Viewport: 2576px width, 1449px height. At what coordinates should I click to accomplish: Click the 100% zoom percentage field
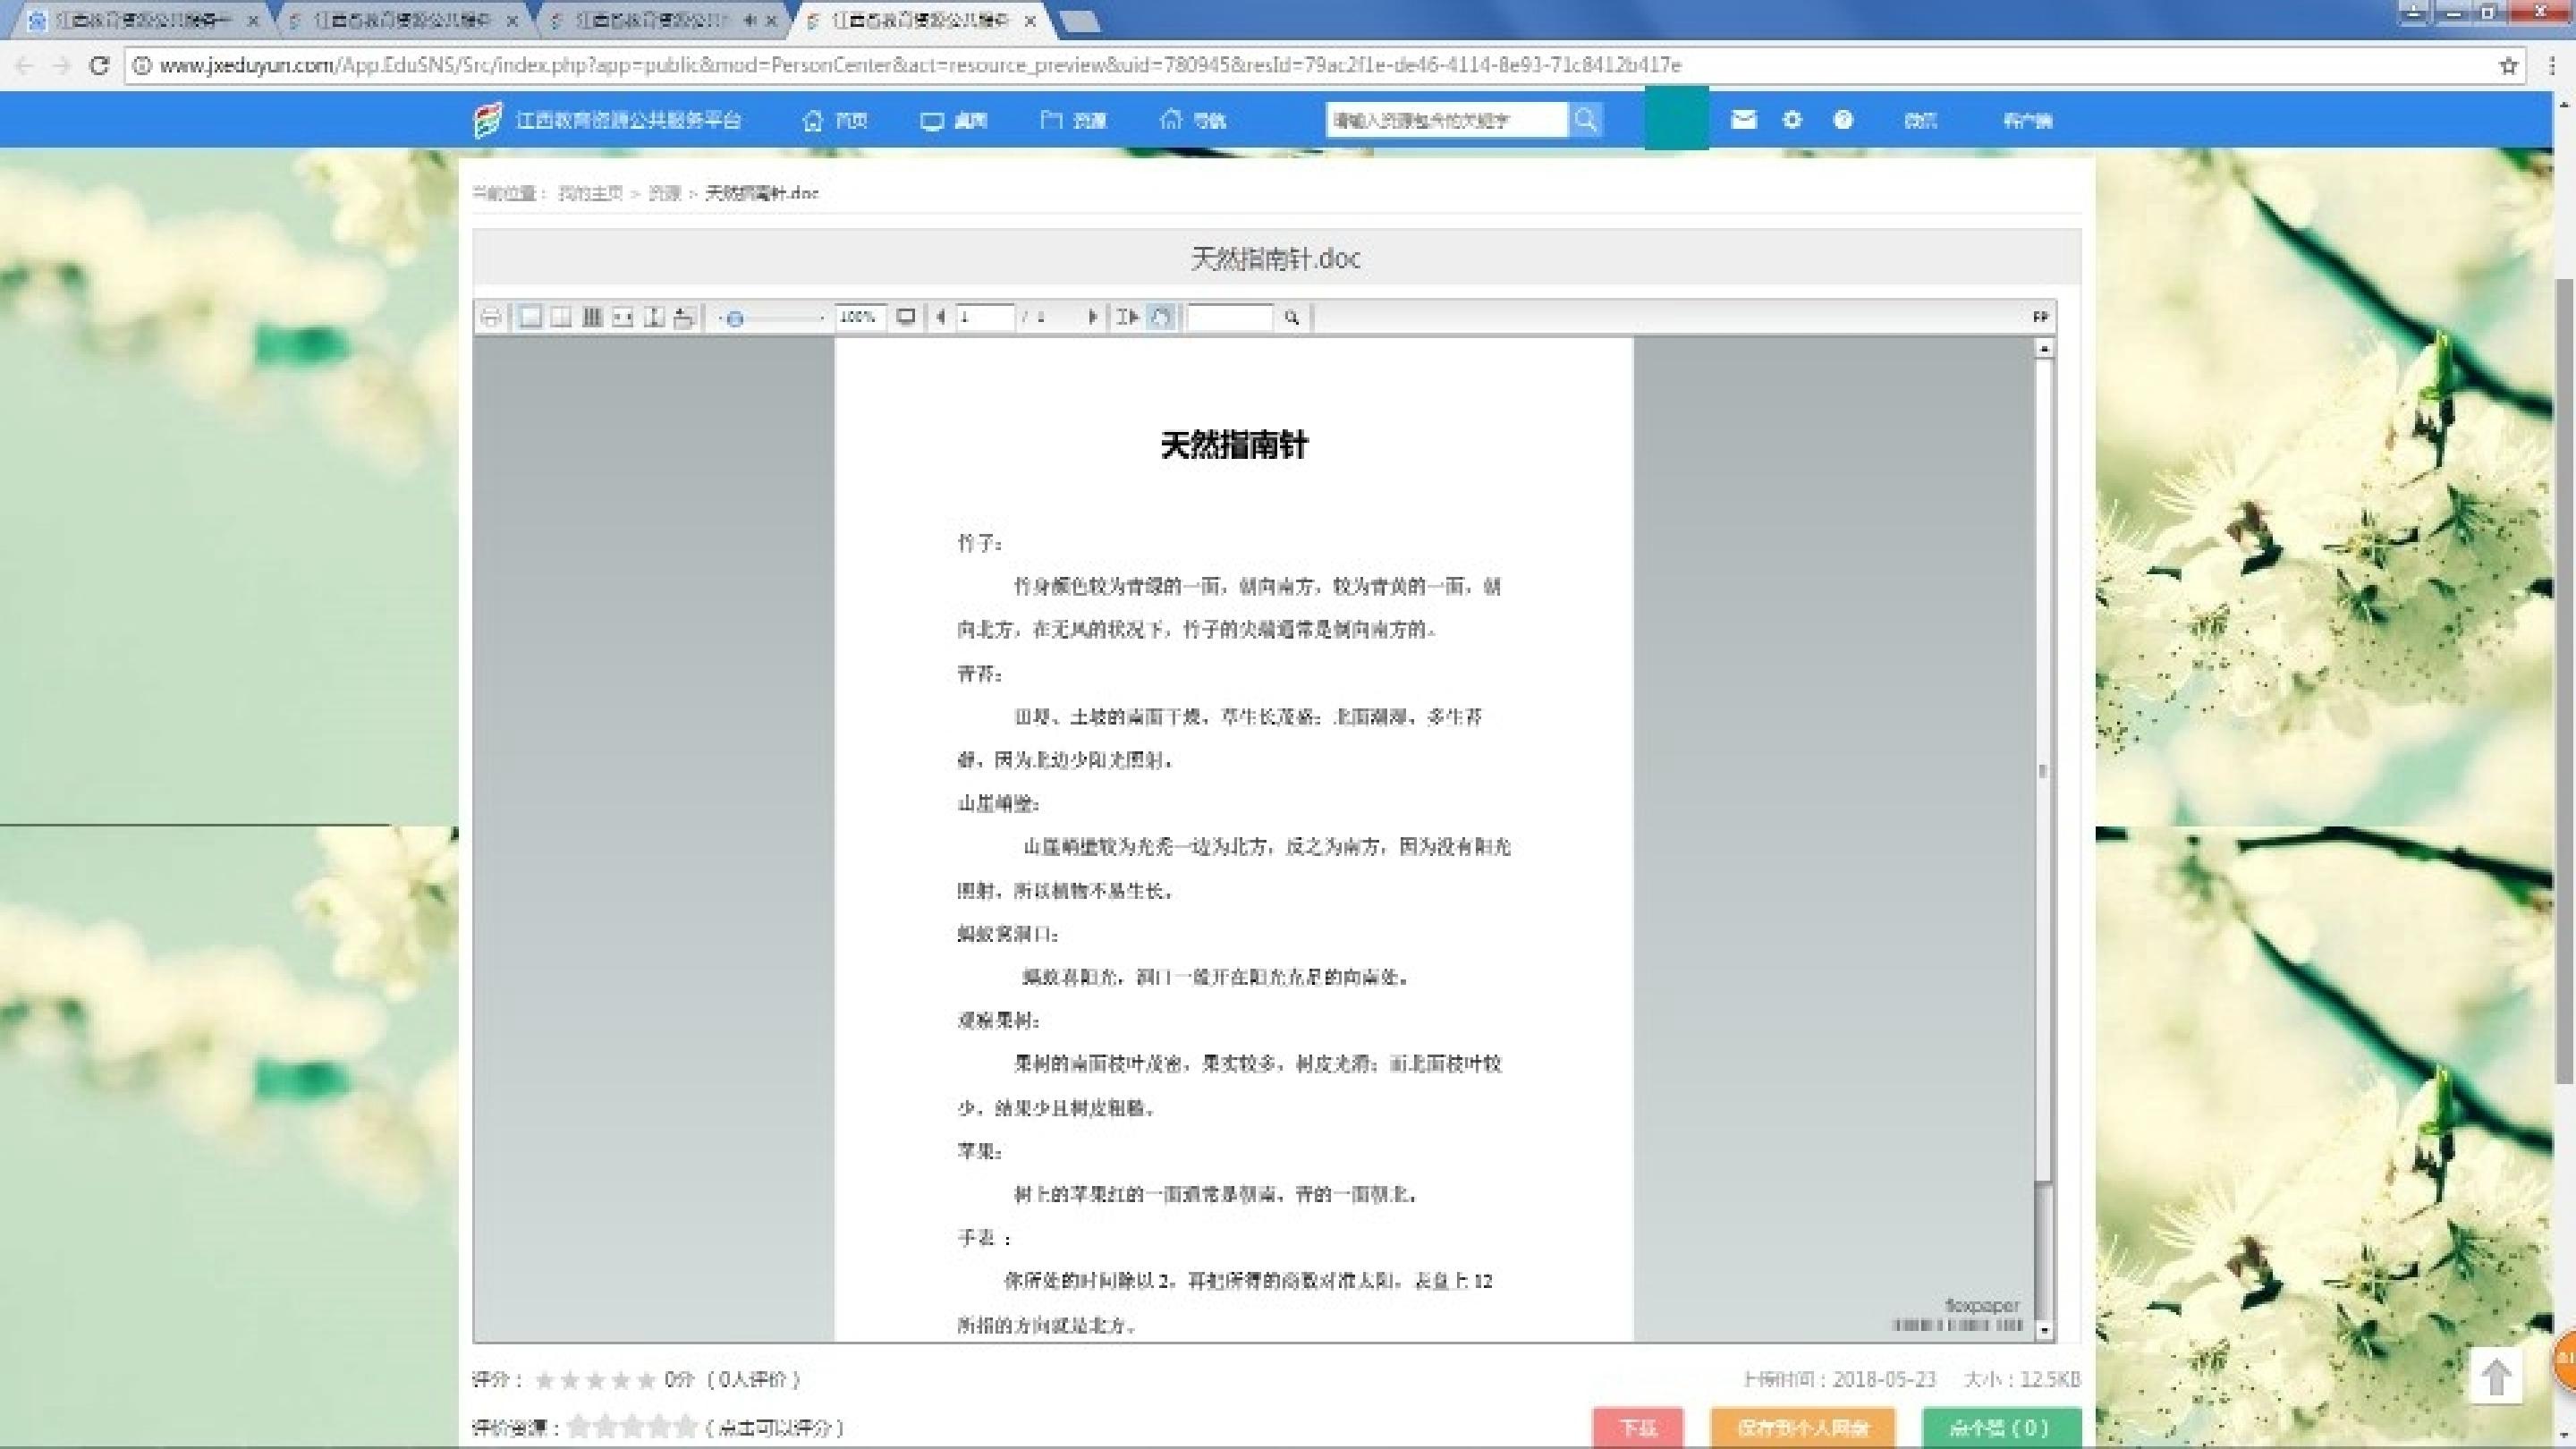pos(860,317)
